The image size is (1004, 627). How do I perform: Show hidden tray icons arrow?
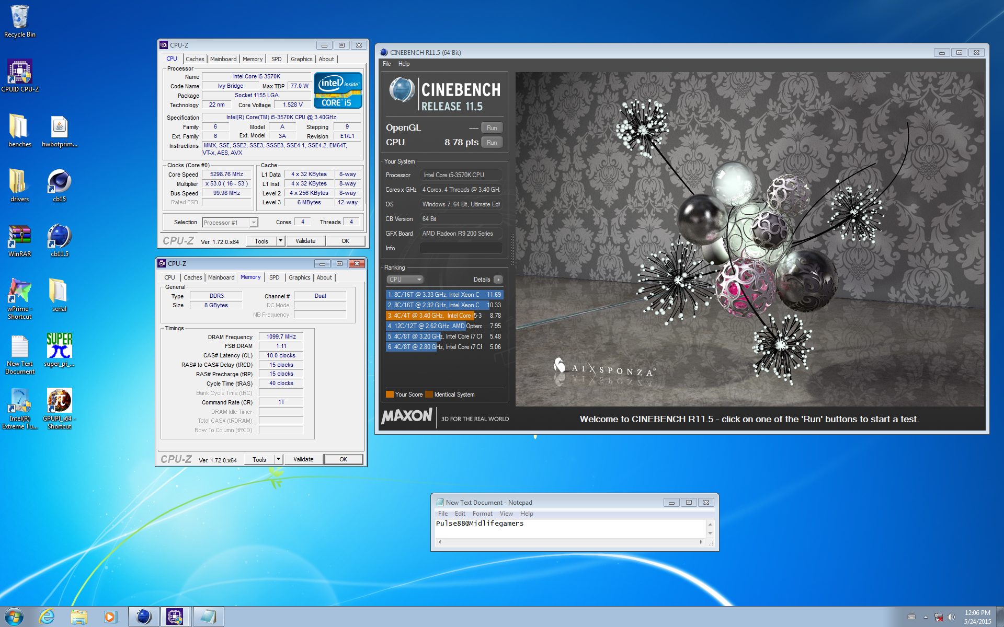[926, 617]
